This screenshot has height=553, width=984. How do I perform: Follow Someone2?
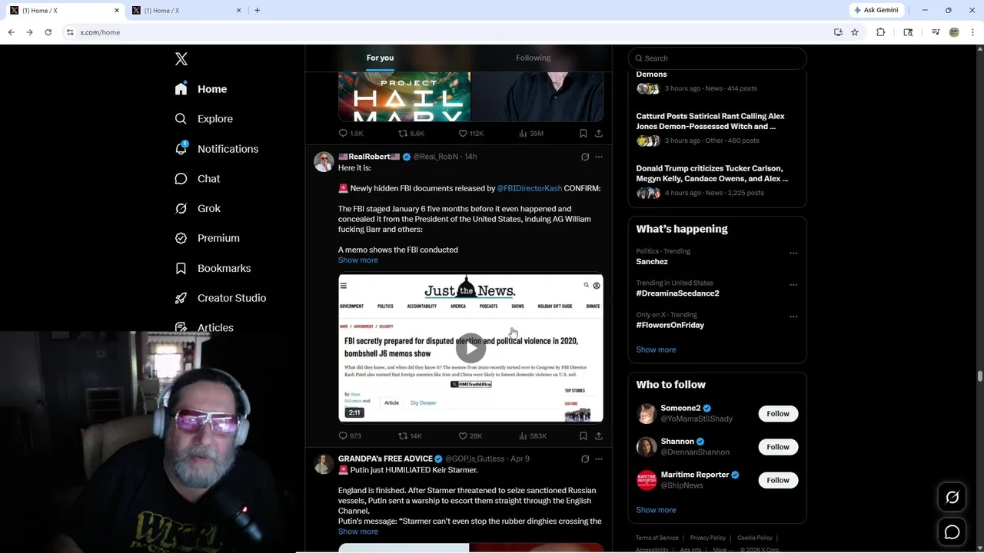pyautogui.click(x=778, y=413)
